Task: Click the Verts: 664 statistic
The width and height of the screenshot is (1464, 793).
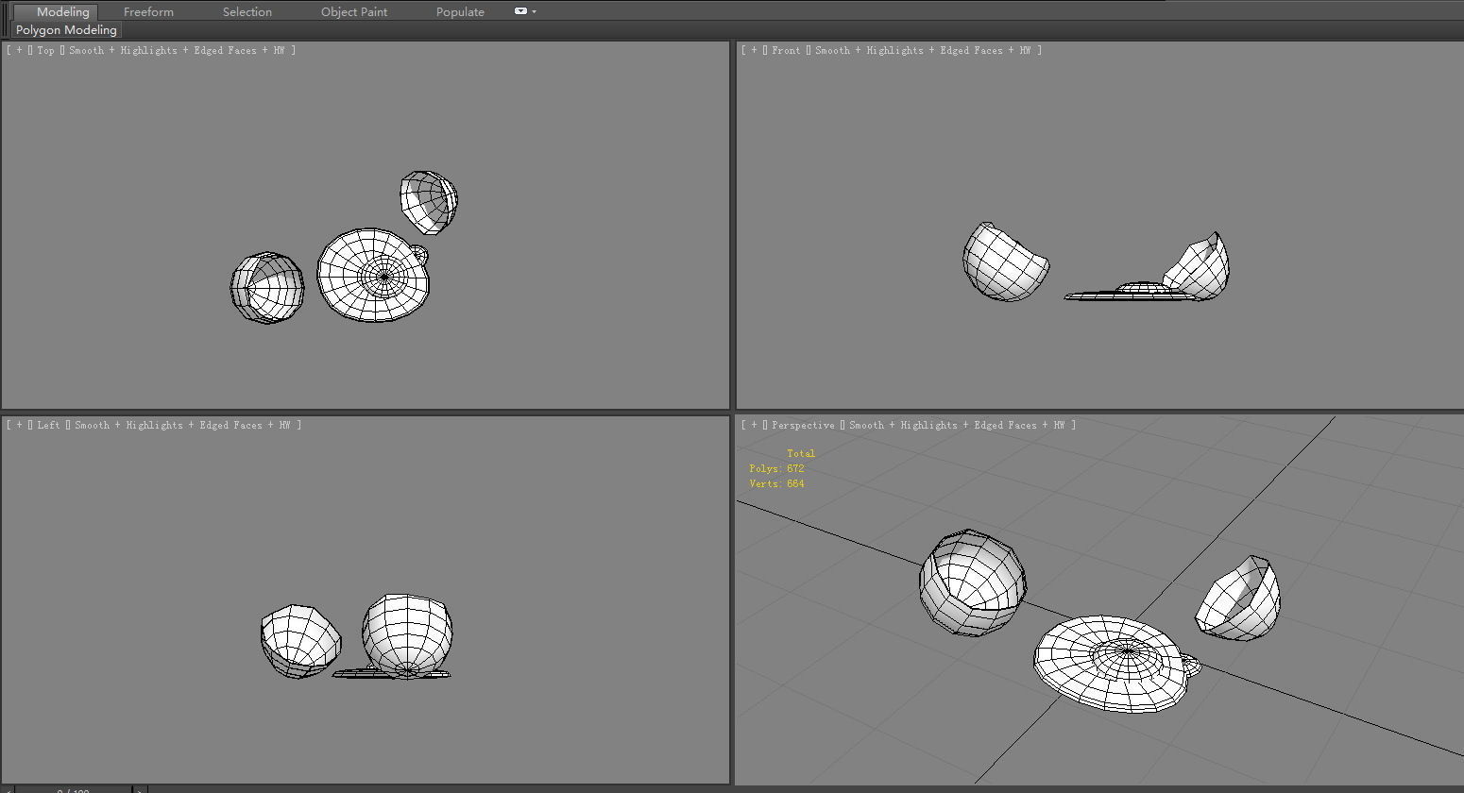Action: [x=776, y=483]
